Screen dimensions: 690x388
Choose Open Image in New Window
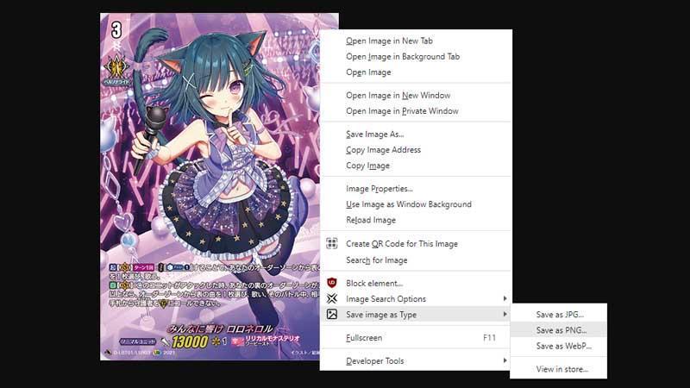click(416, 96)
